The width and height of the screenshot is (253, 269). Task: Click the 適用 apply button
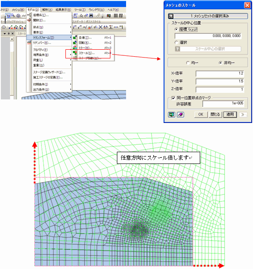click(x=230, y=114)
